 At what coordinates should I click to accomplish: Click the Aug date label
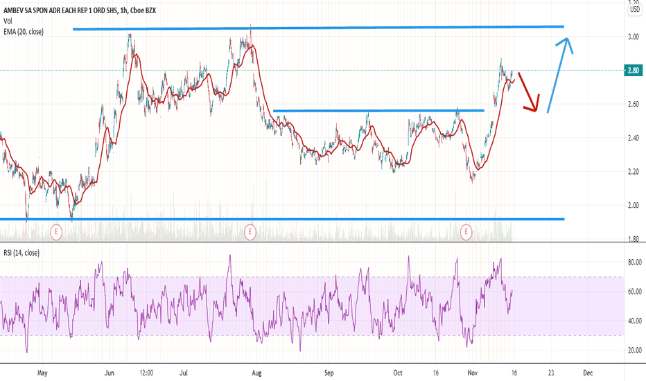point(256,373)
